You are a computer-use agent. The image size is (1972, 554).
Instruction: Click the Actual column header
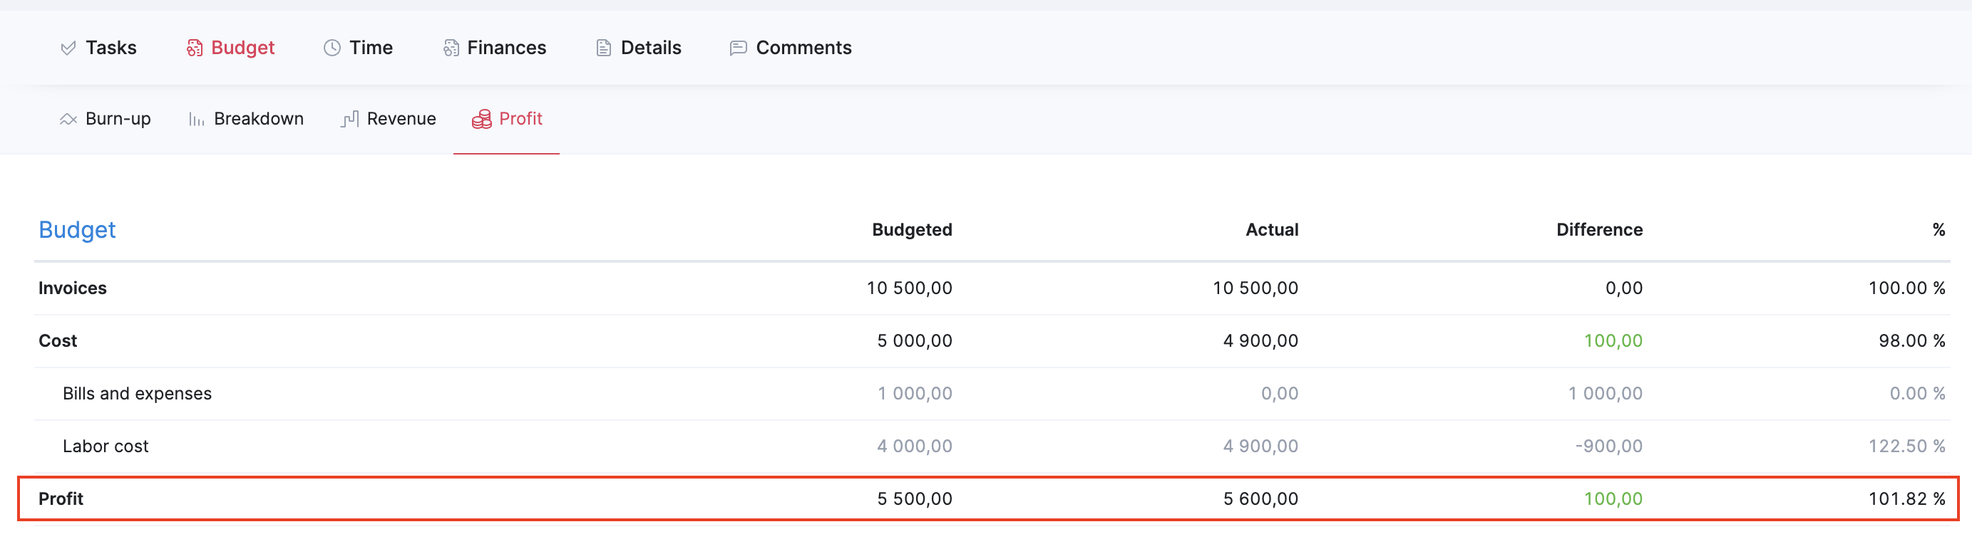click(x=1272, y=230)
